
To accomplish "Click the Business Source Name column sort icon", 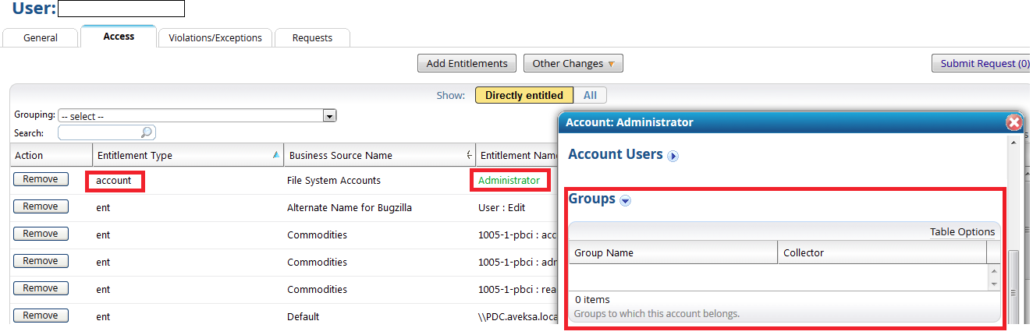I will [468, 155].
